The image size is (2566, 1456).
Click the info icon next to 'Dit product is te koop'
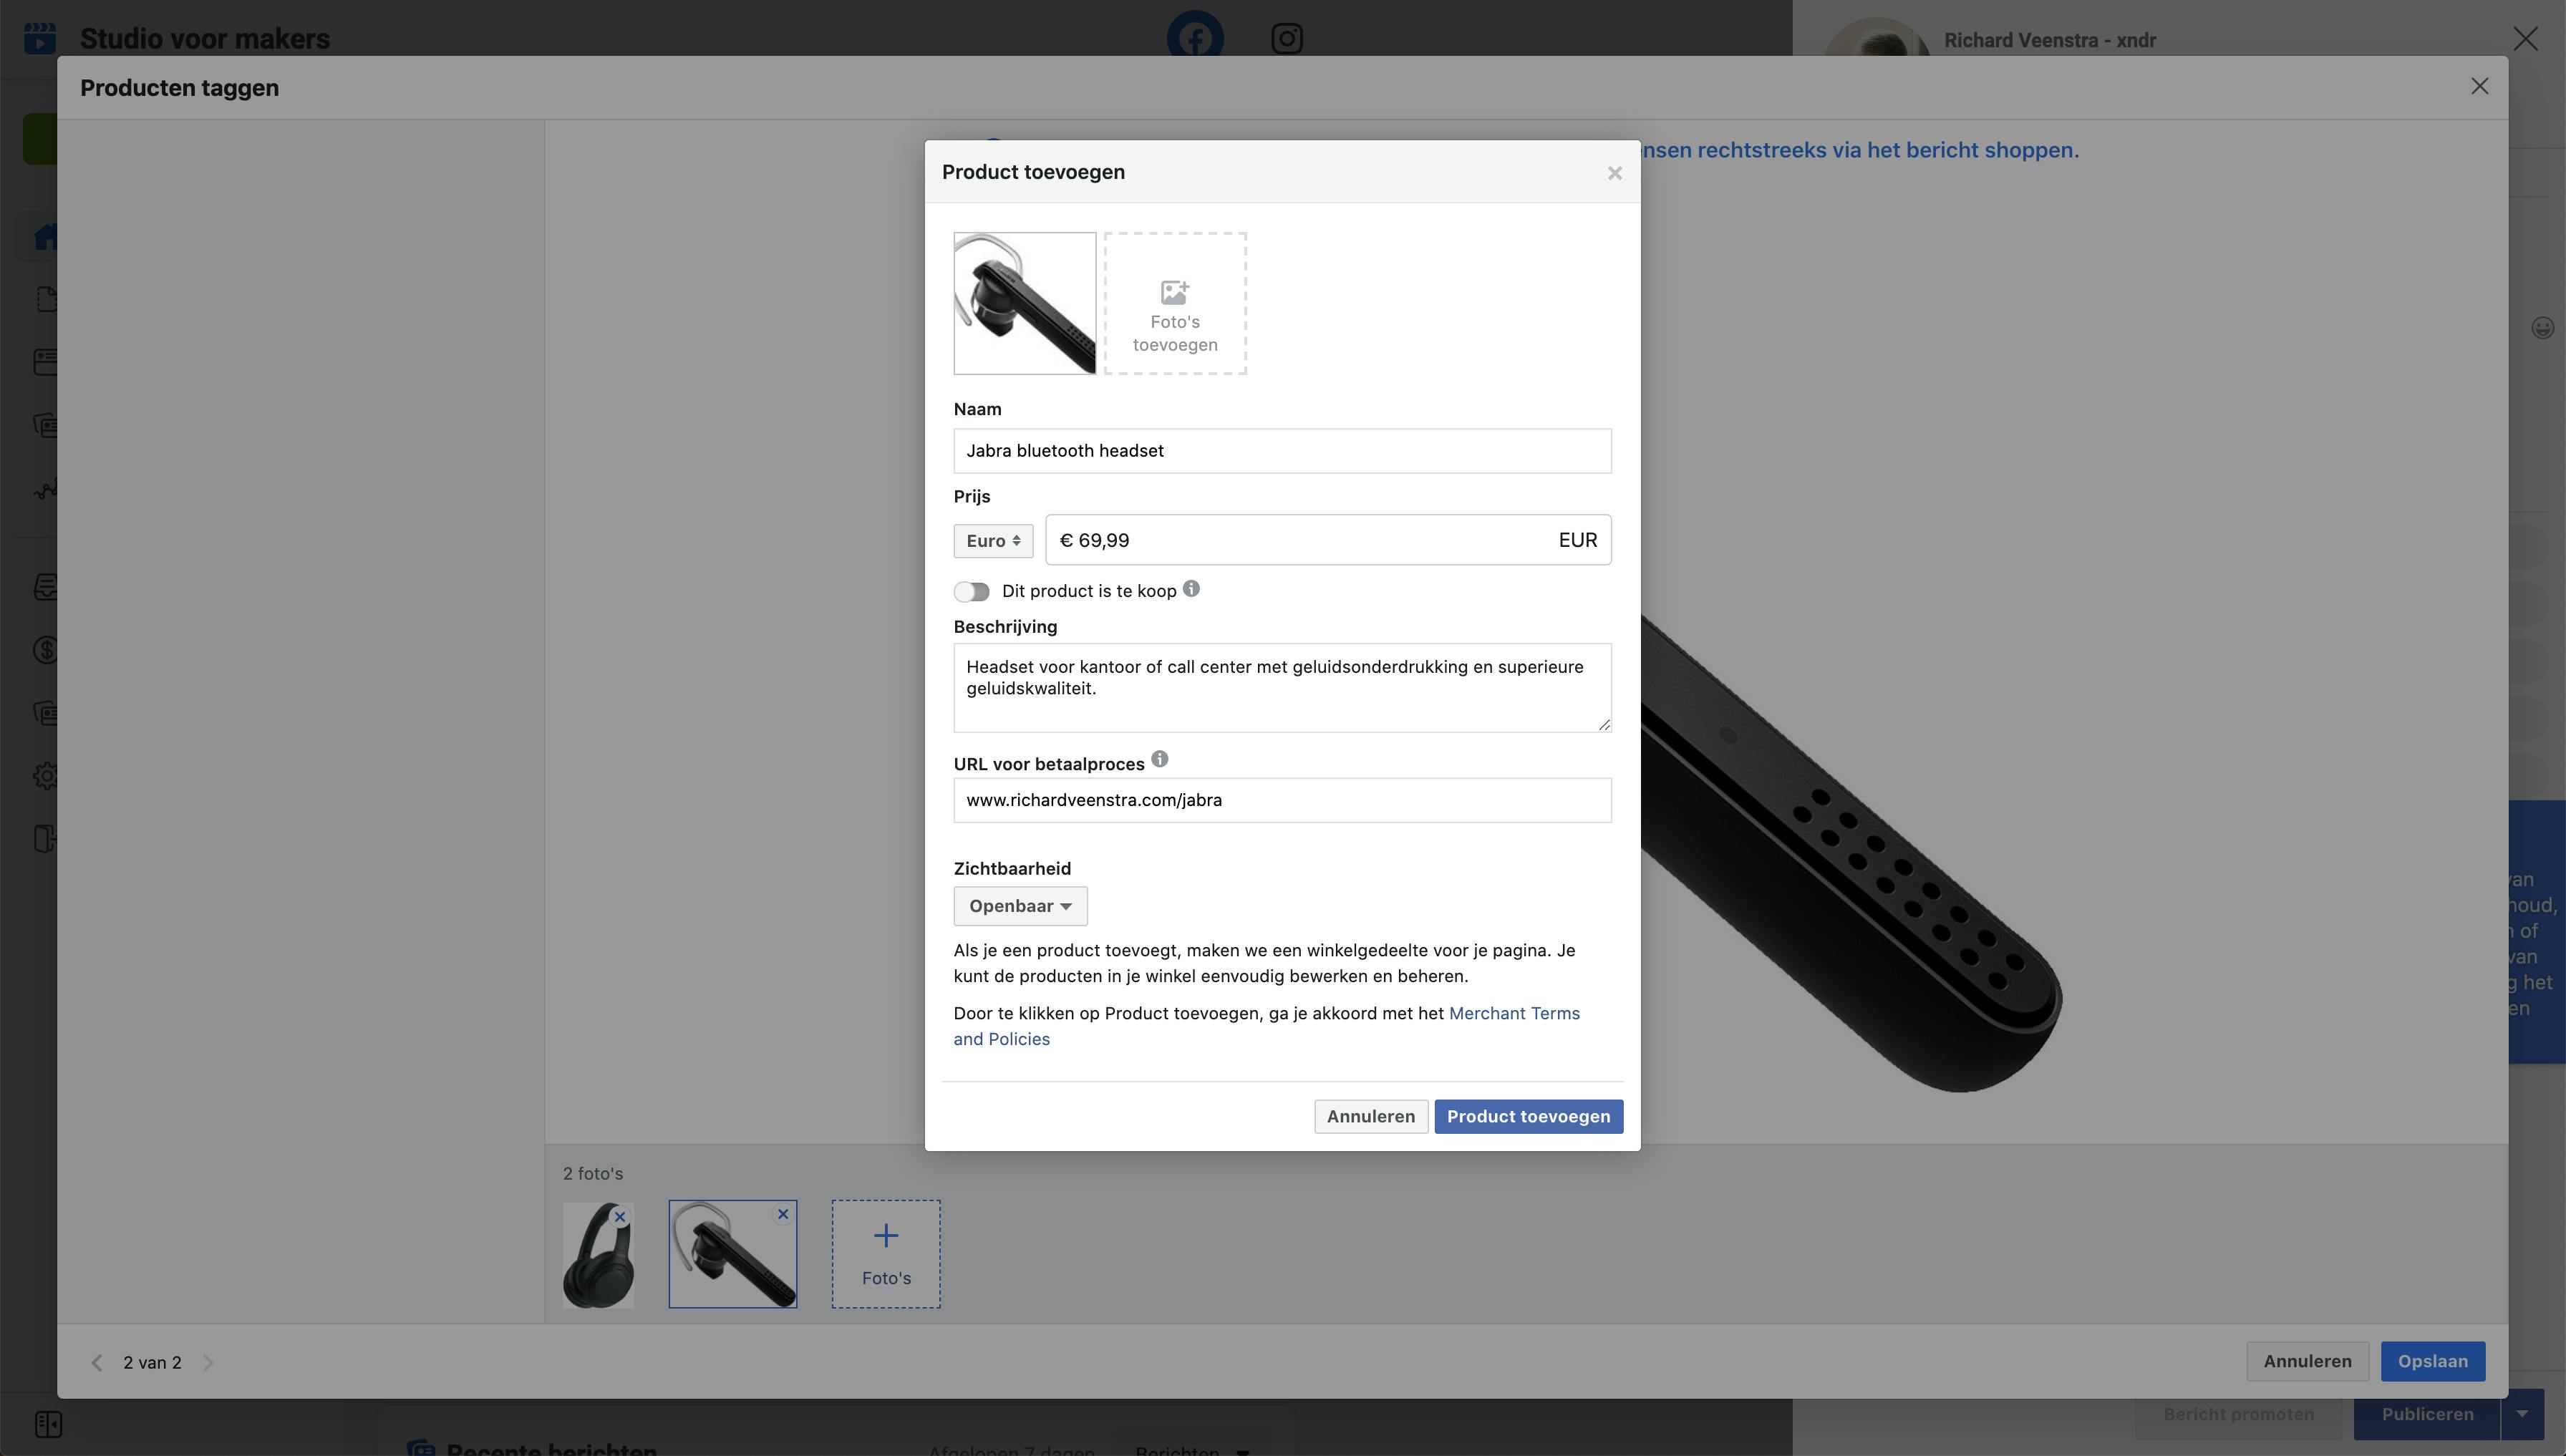click(1191, 589)
